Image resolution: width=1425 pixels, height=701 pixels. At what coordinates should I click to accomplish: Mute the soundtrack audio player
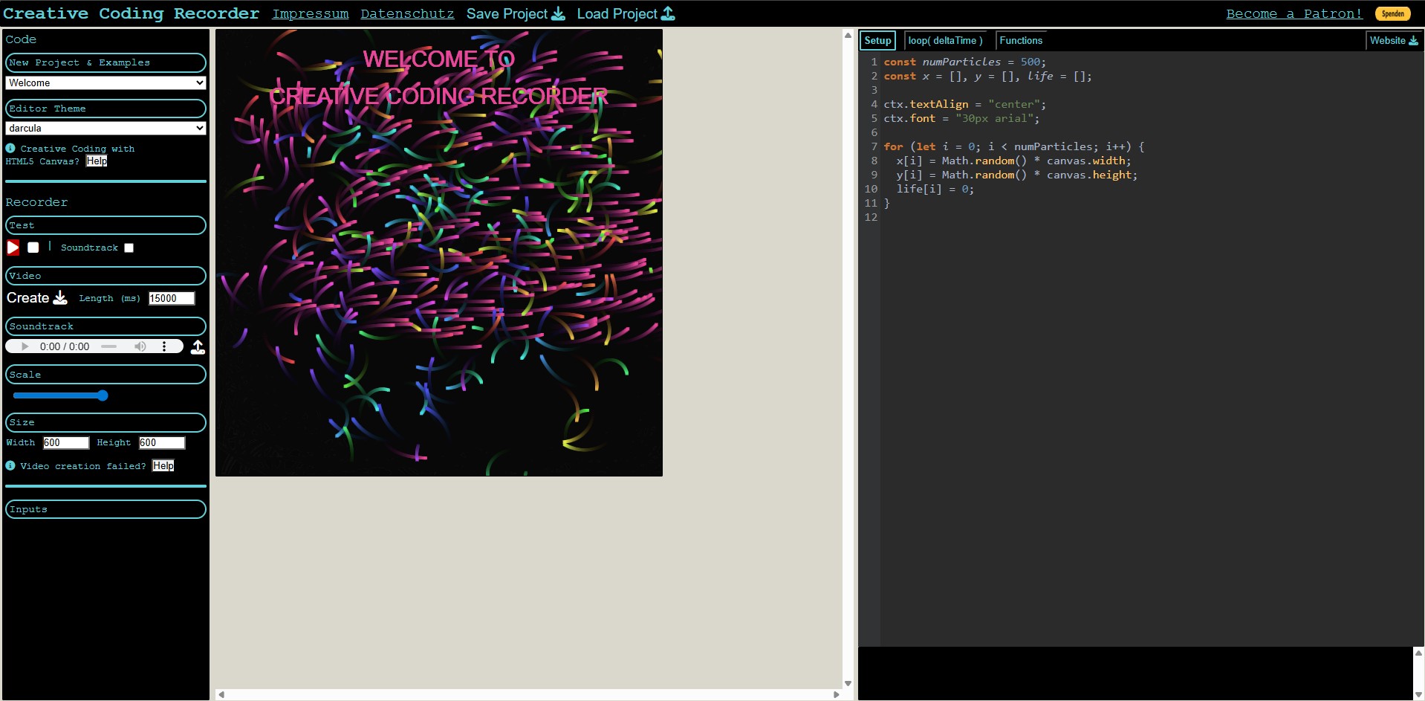140,346
